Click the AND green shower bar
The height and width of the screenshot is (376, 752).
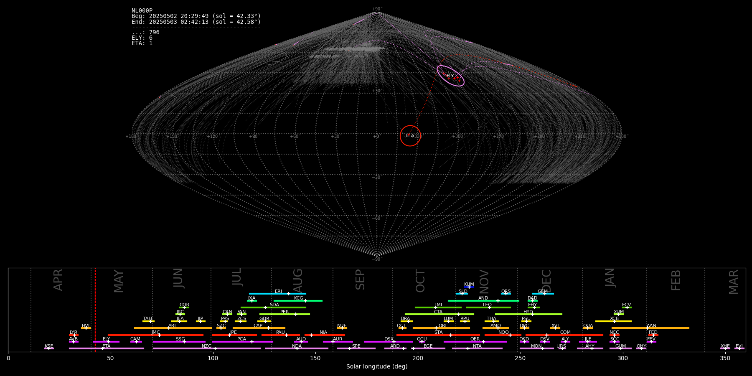(483, 301)
